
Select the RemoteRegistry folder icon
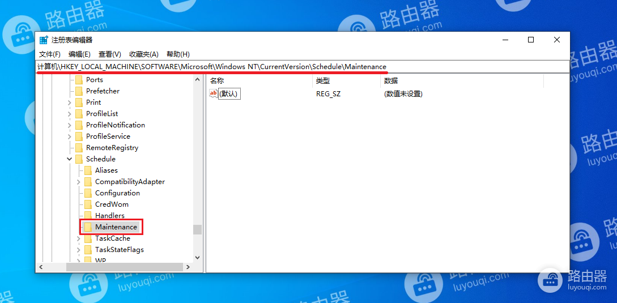point(79,148)
